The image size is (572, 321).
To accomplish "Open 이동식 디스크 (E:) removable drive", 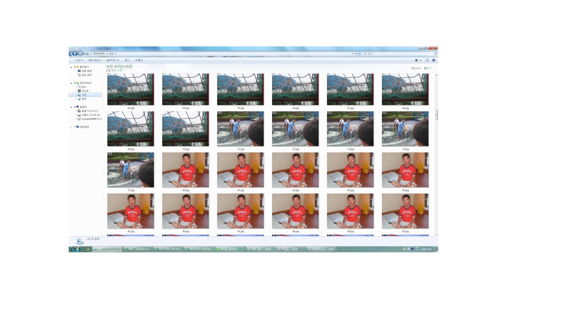I will tap(91, 115).
